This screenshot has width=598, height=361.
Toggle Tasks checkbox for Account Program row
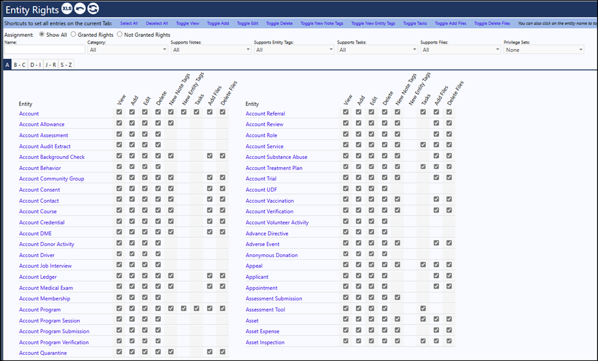[x=196, y=308]
